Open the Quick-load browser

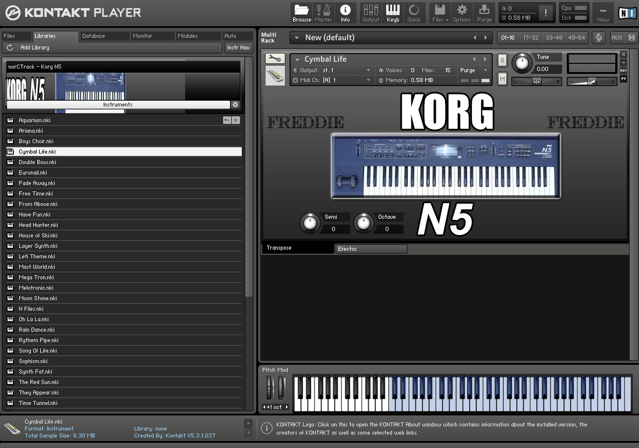click(414, 13)
